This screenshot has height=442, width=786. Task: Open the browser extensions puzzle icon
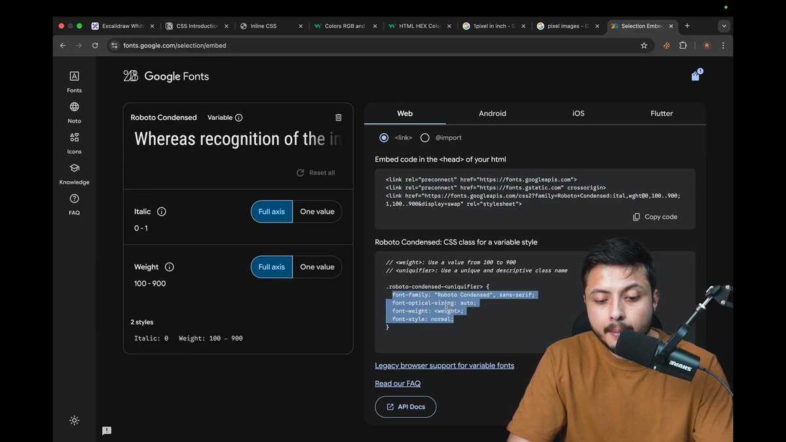(x=683, y=45)
